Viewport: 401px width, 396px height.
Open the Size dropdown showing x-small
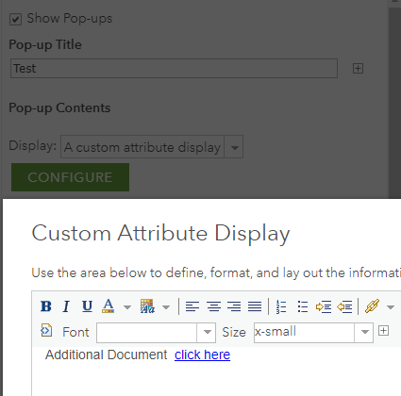pos(364,333)
